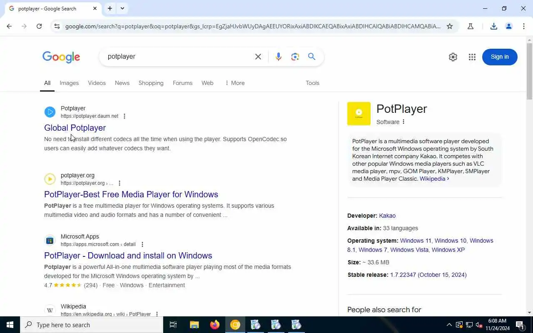Open options menu for Microsoft Apps result
The height and width of the screenshot is (333, 533).
pyautogui.click(x=142, y=244)
